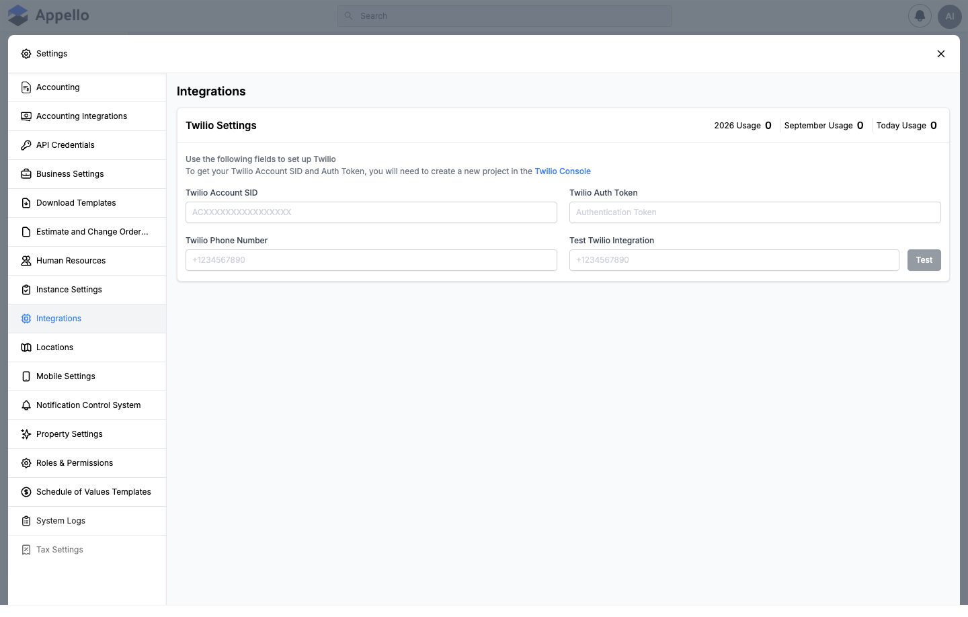Click the Integrations chip icon
This screenshot has height=617, width=968.
point(26,319)
